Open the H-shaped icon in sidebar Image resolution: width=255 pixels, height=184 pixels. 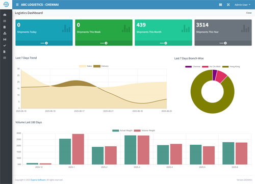click(5, 39)
